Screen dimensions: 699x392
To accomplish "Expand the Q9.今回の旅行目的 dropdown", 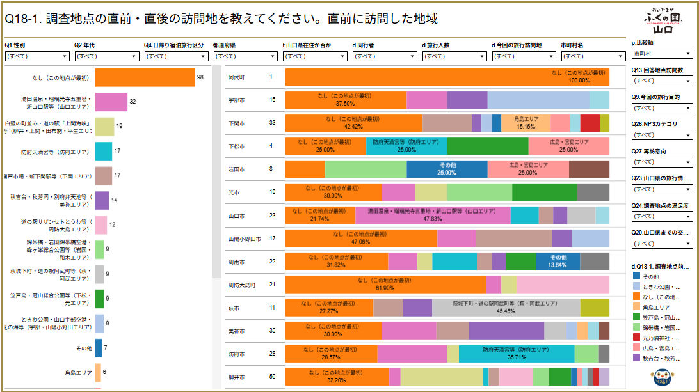I will coord(661,108).
